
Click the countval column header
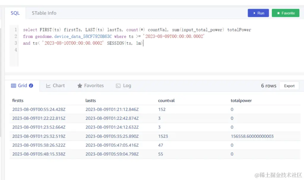tap(166, 101)
